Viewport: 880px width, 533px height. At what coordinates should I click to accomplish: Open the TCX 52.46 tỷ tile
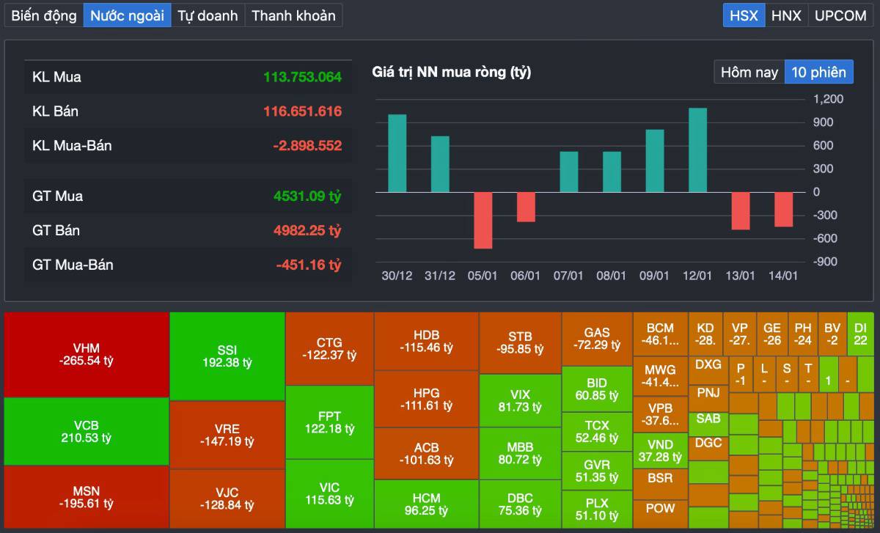pos(597,431)
